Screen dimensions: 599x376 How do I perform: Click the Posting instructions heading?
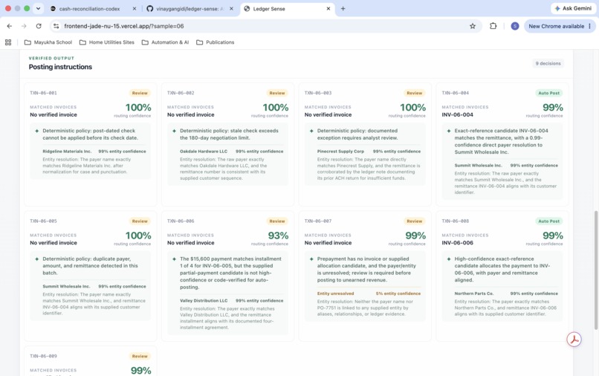tap(60, 67)
